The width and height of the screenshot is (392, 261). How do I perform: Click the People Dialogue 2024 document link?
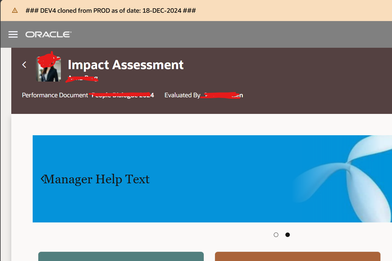click(122, 95)
